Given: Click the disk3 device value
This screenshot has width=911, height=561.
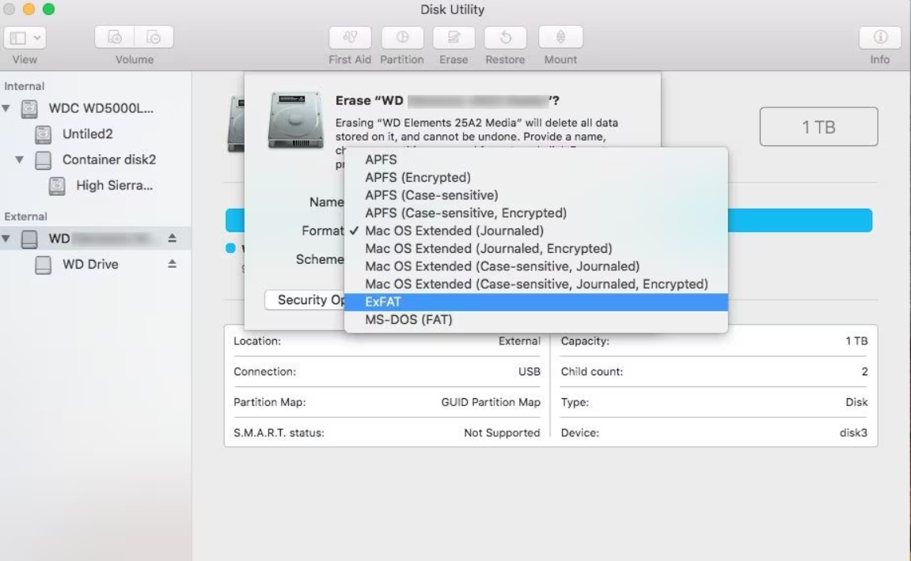Looking at the screenshot, I should (853, 433).
